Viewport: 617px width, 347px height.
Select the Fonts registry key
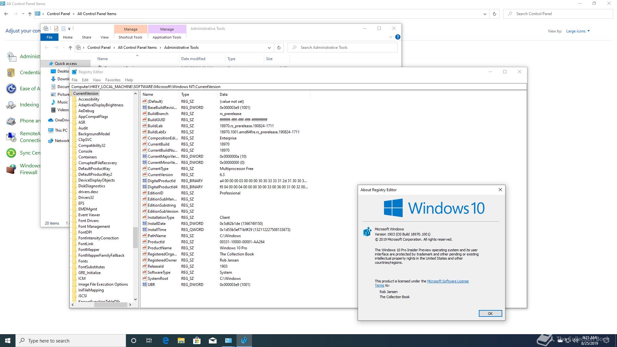(83, 261)
